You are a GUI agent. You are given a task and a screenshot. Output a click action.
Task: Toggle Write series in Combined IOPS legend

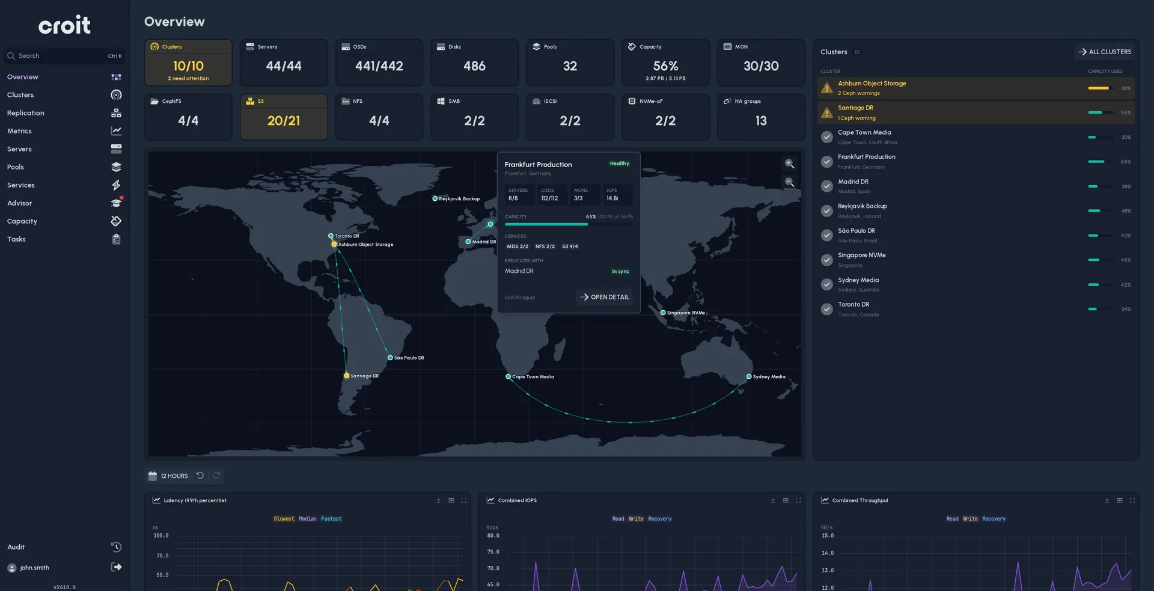636,519
